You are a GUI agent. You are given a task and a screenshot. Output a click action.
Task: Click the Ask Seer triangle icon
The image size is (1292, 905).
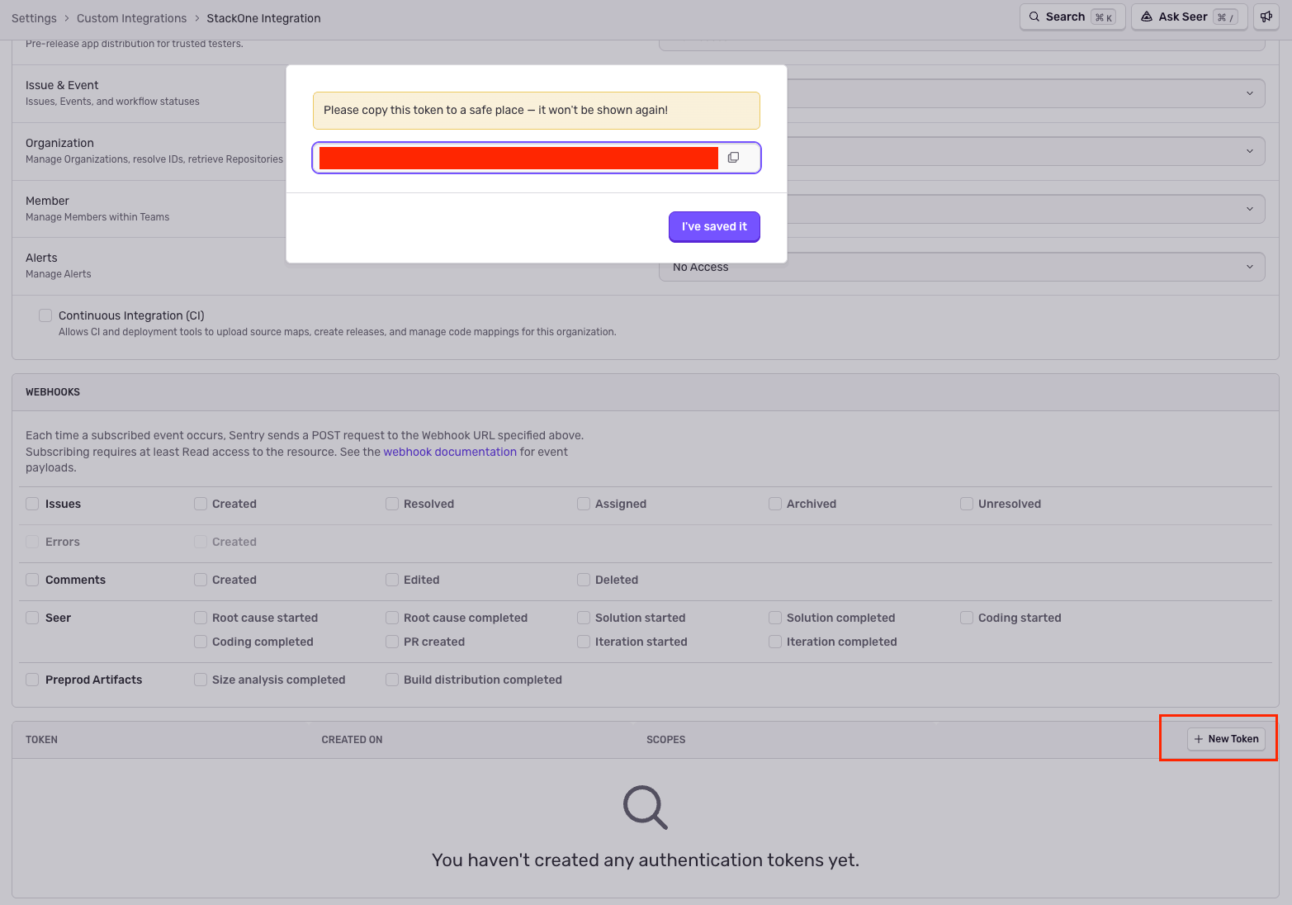(1147, 17)
